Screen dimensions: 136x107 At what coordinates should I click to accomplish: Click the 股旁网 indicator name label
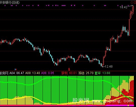coord(4,73)
